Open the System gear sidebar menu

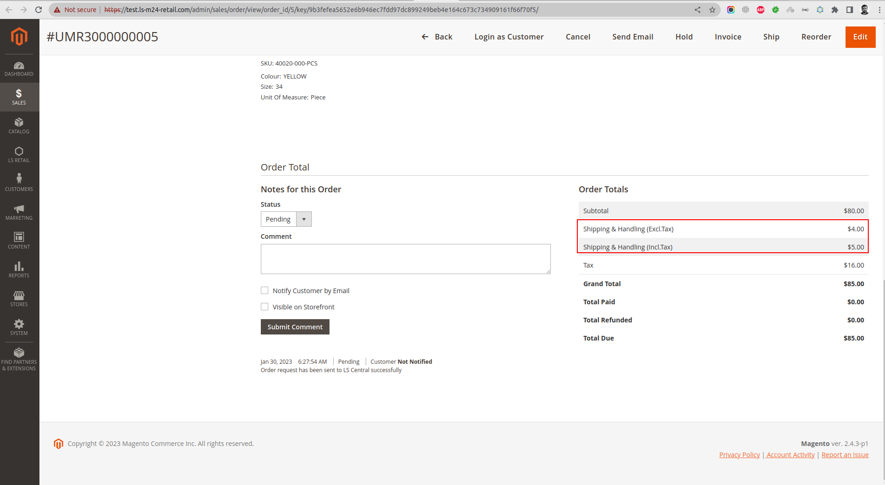[19, 327]
